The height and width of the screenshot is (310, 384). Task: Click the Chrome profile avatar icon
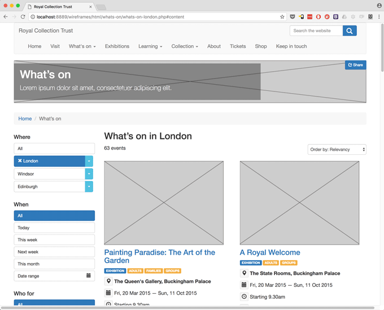[x=379, y=6]
